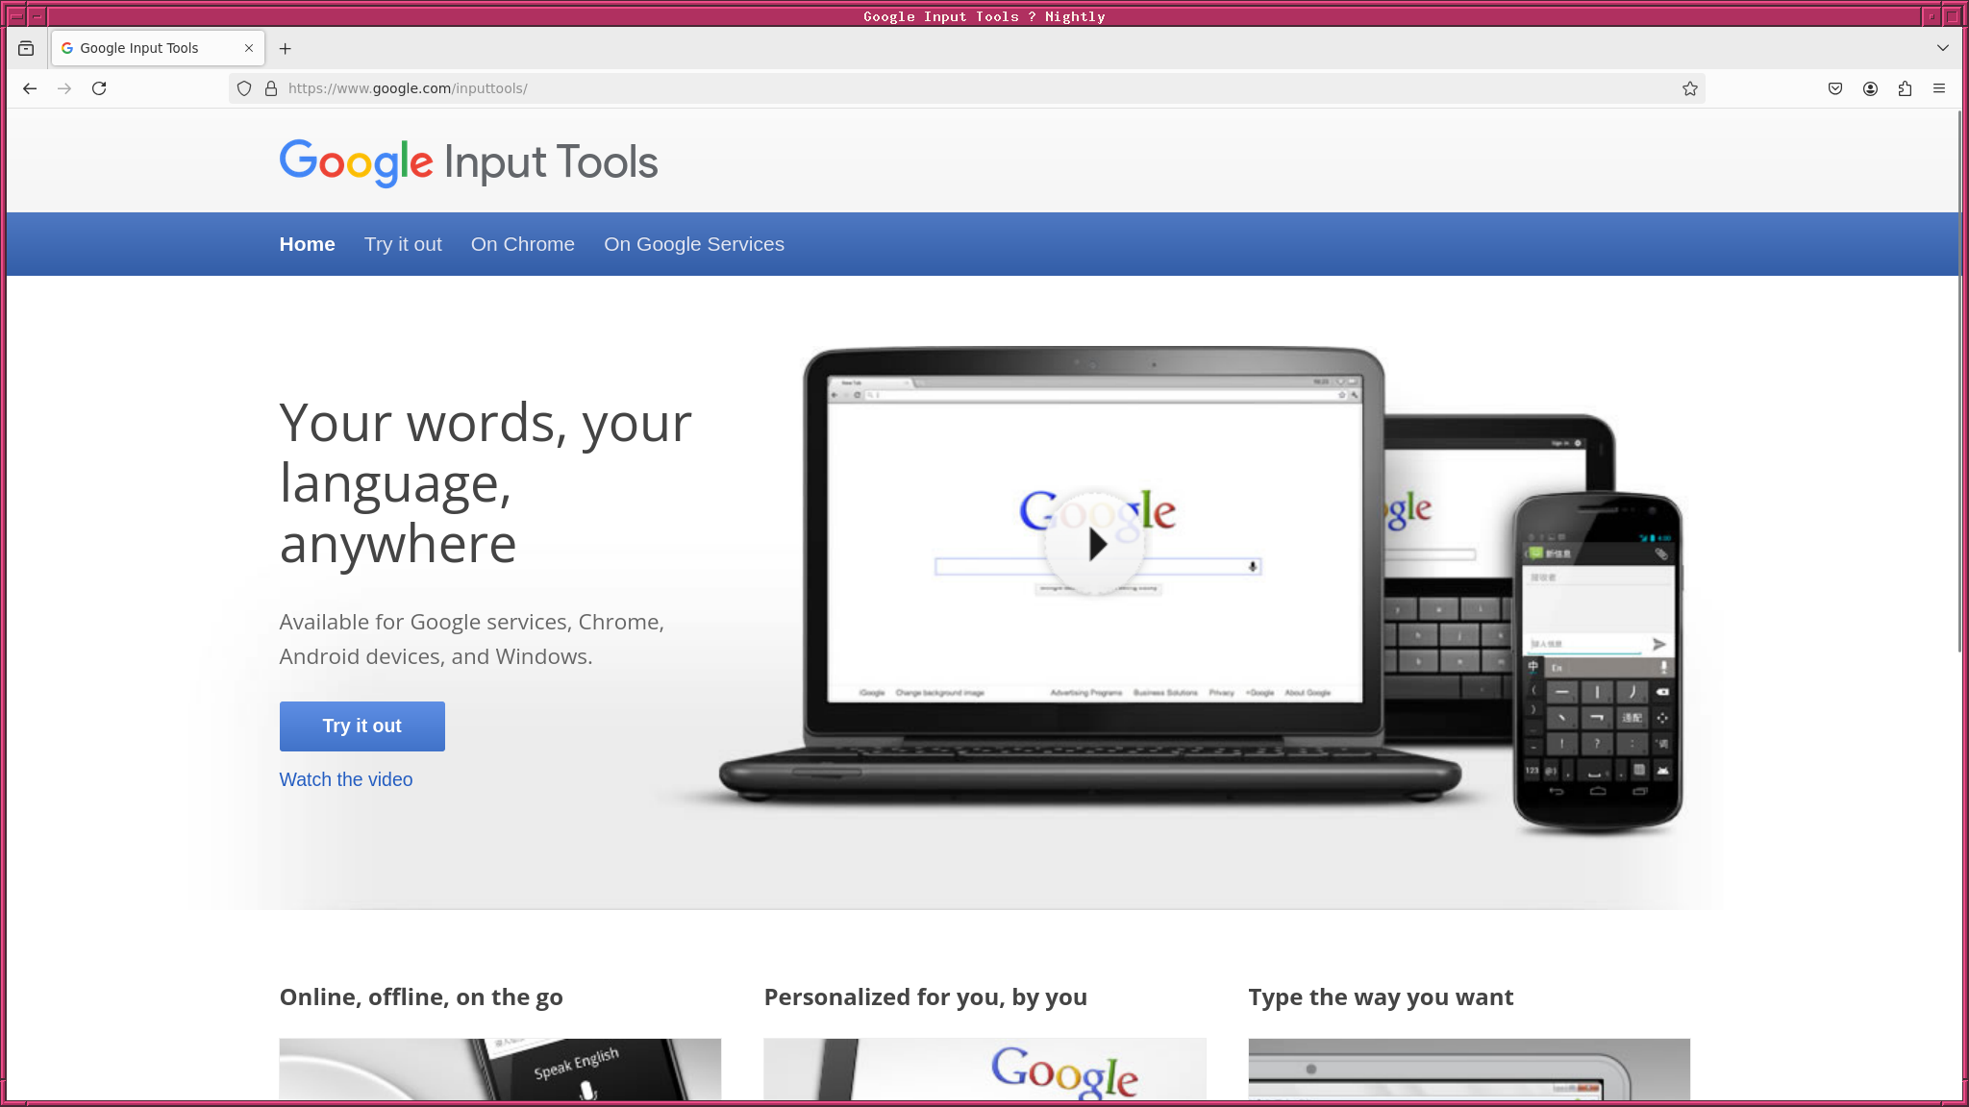Image resolution: width=1969 pixels, height=1107 pixels.
Task: Click the site security padlock icon
Action: coord(271,88)
